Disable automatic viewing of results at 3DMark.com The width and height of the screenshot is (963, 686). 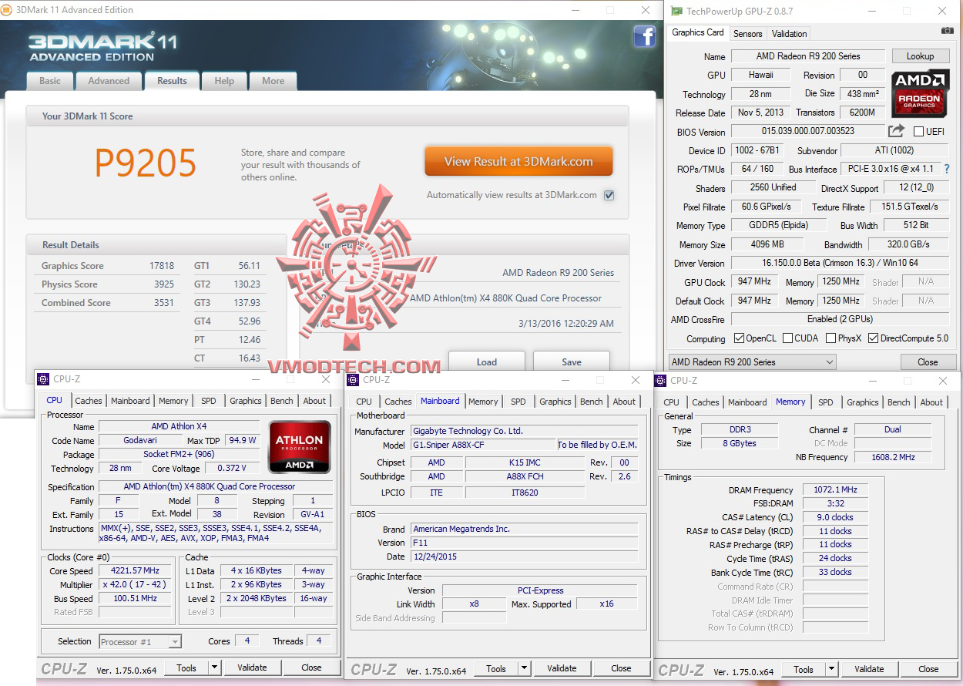(x=609, y=195)
